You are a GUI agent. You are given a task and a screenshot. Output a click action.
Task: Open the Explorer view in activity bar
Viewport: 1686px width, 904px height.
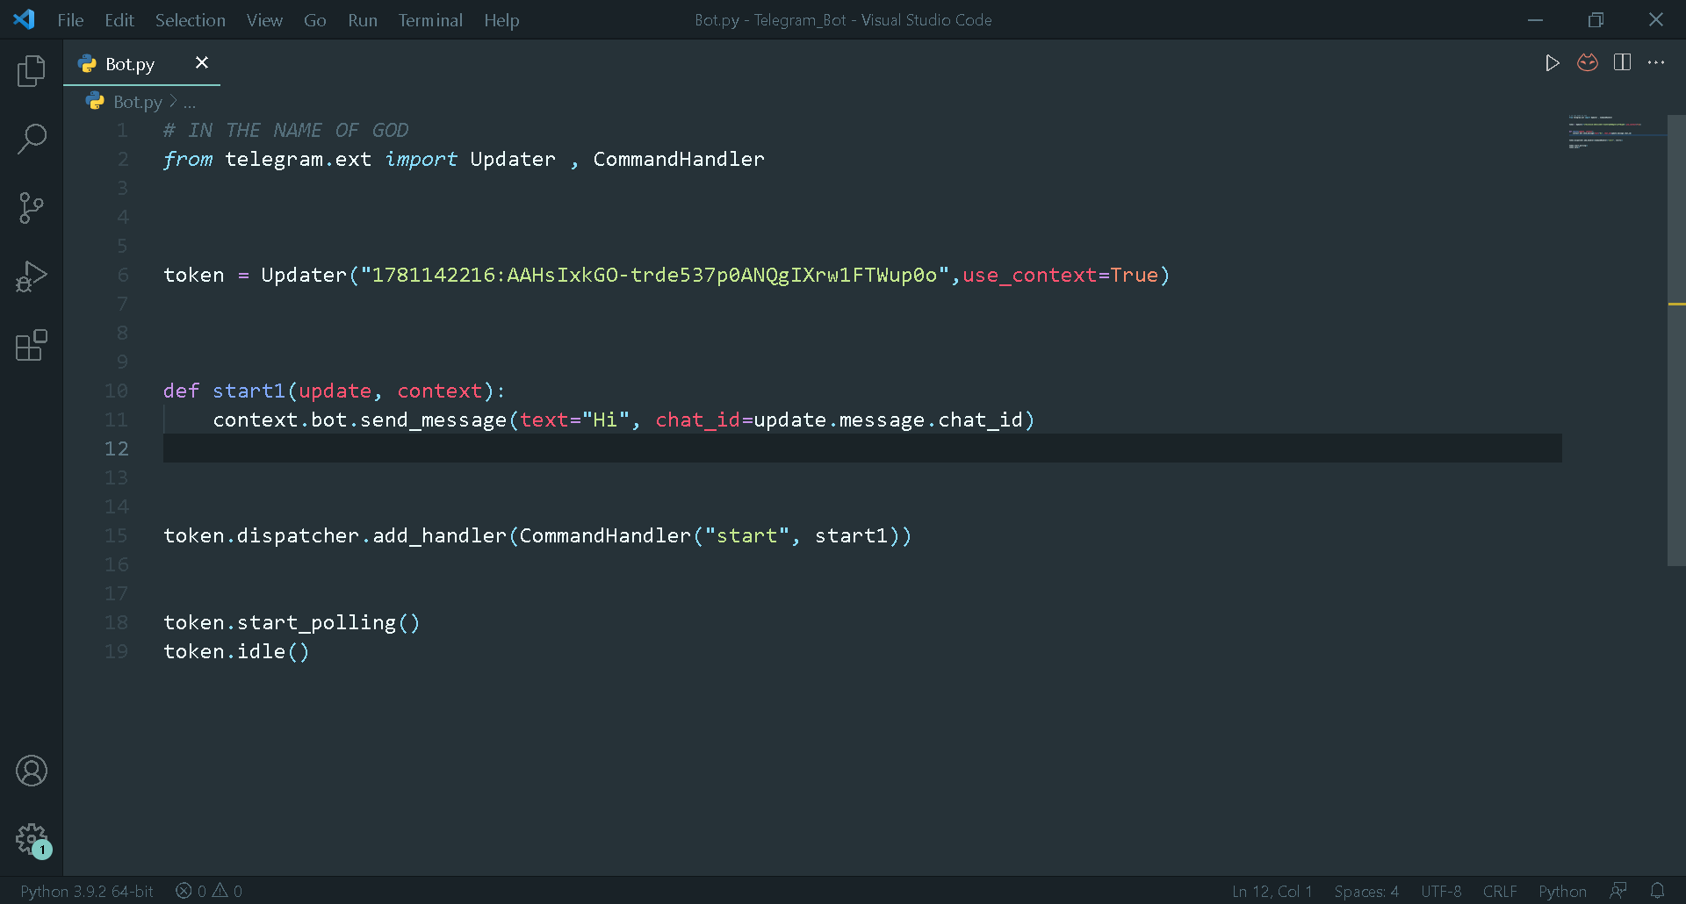coord(32,71)
